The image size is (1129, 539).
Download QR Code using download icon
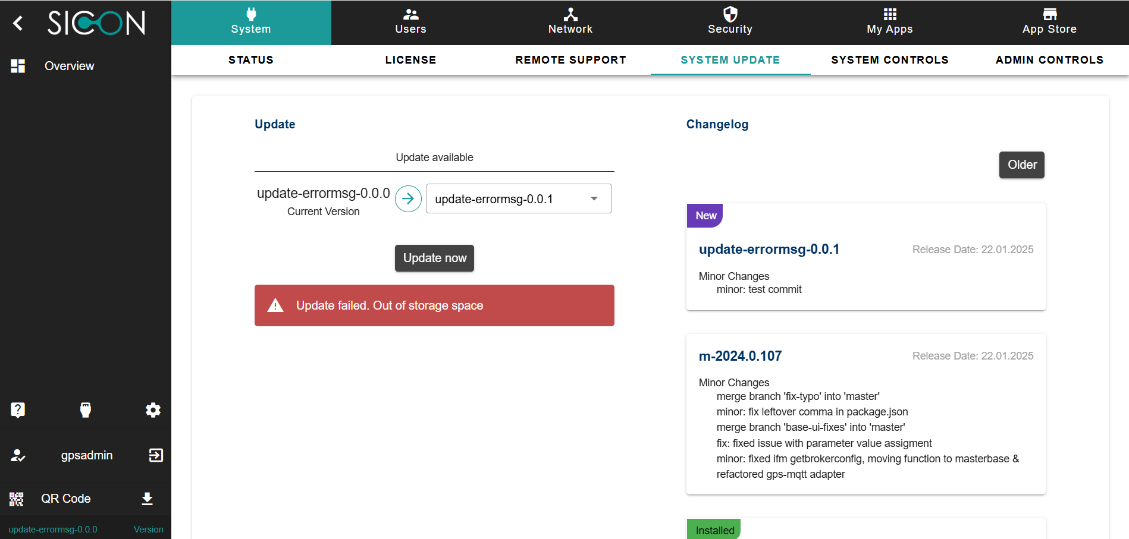coord(148,499)
